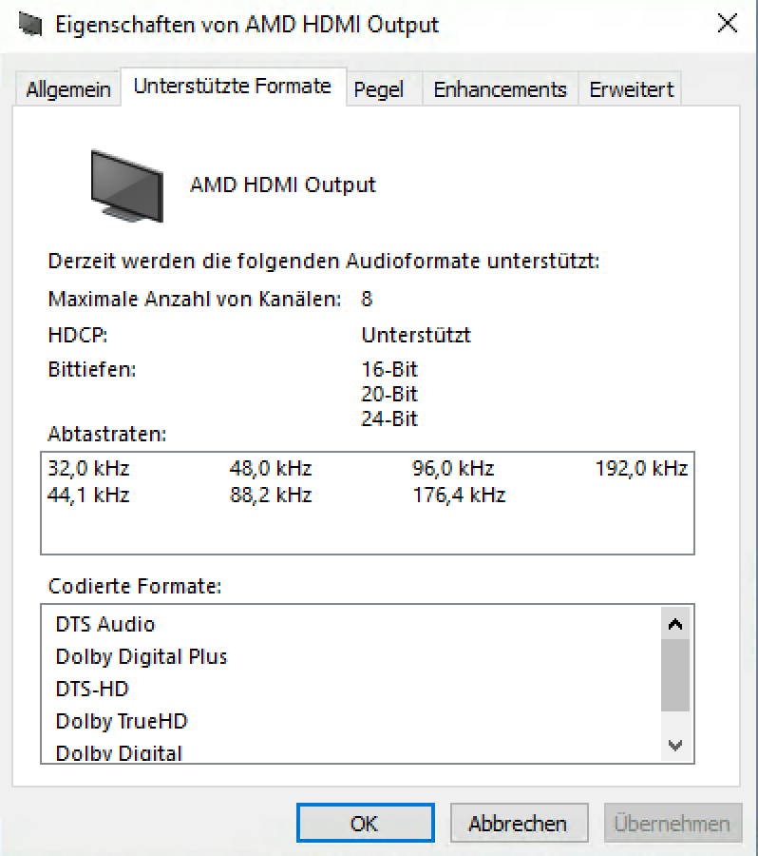Switch to the Allgemein tab
Image resolution: width=758 pixels, height=856 pixels.
(x=68, y=89)
